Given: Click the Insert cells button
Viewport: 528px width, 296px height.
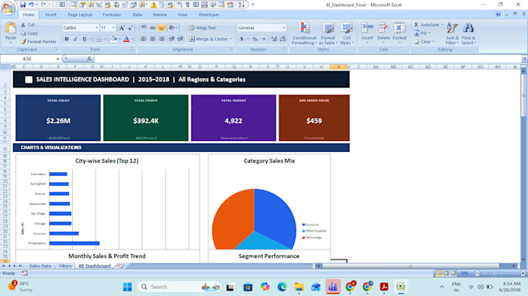Looking at the screenshot, I should tap(367, 33).
